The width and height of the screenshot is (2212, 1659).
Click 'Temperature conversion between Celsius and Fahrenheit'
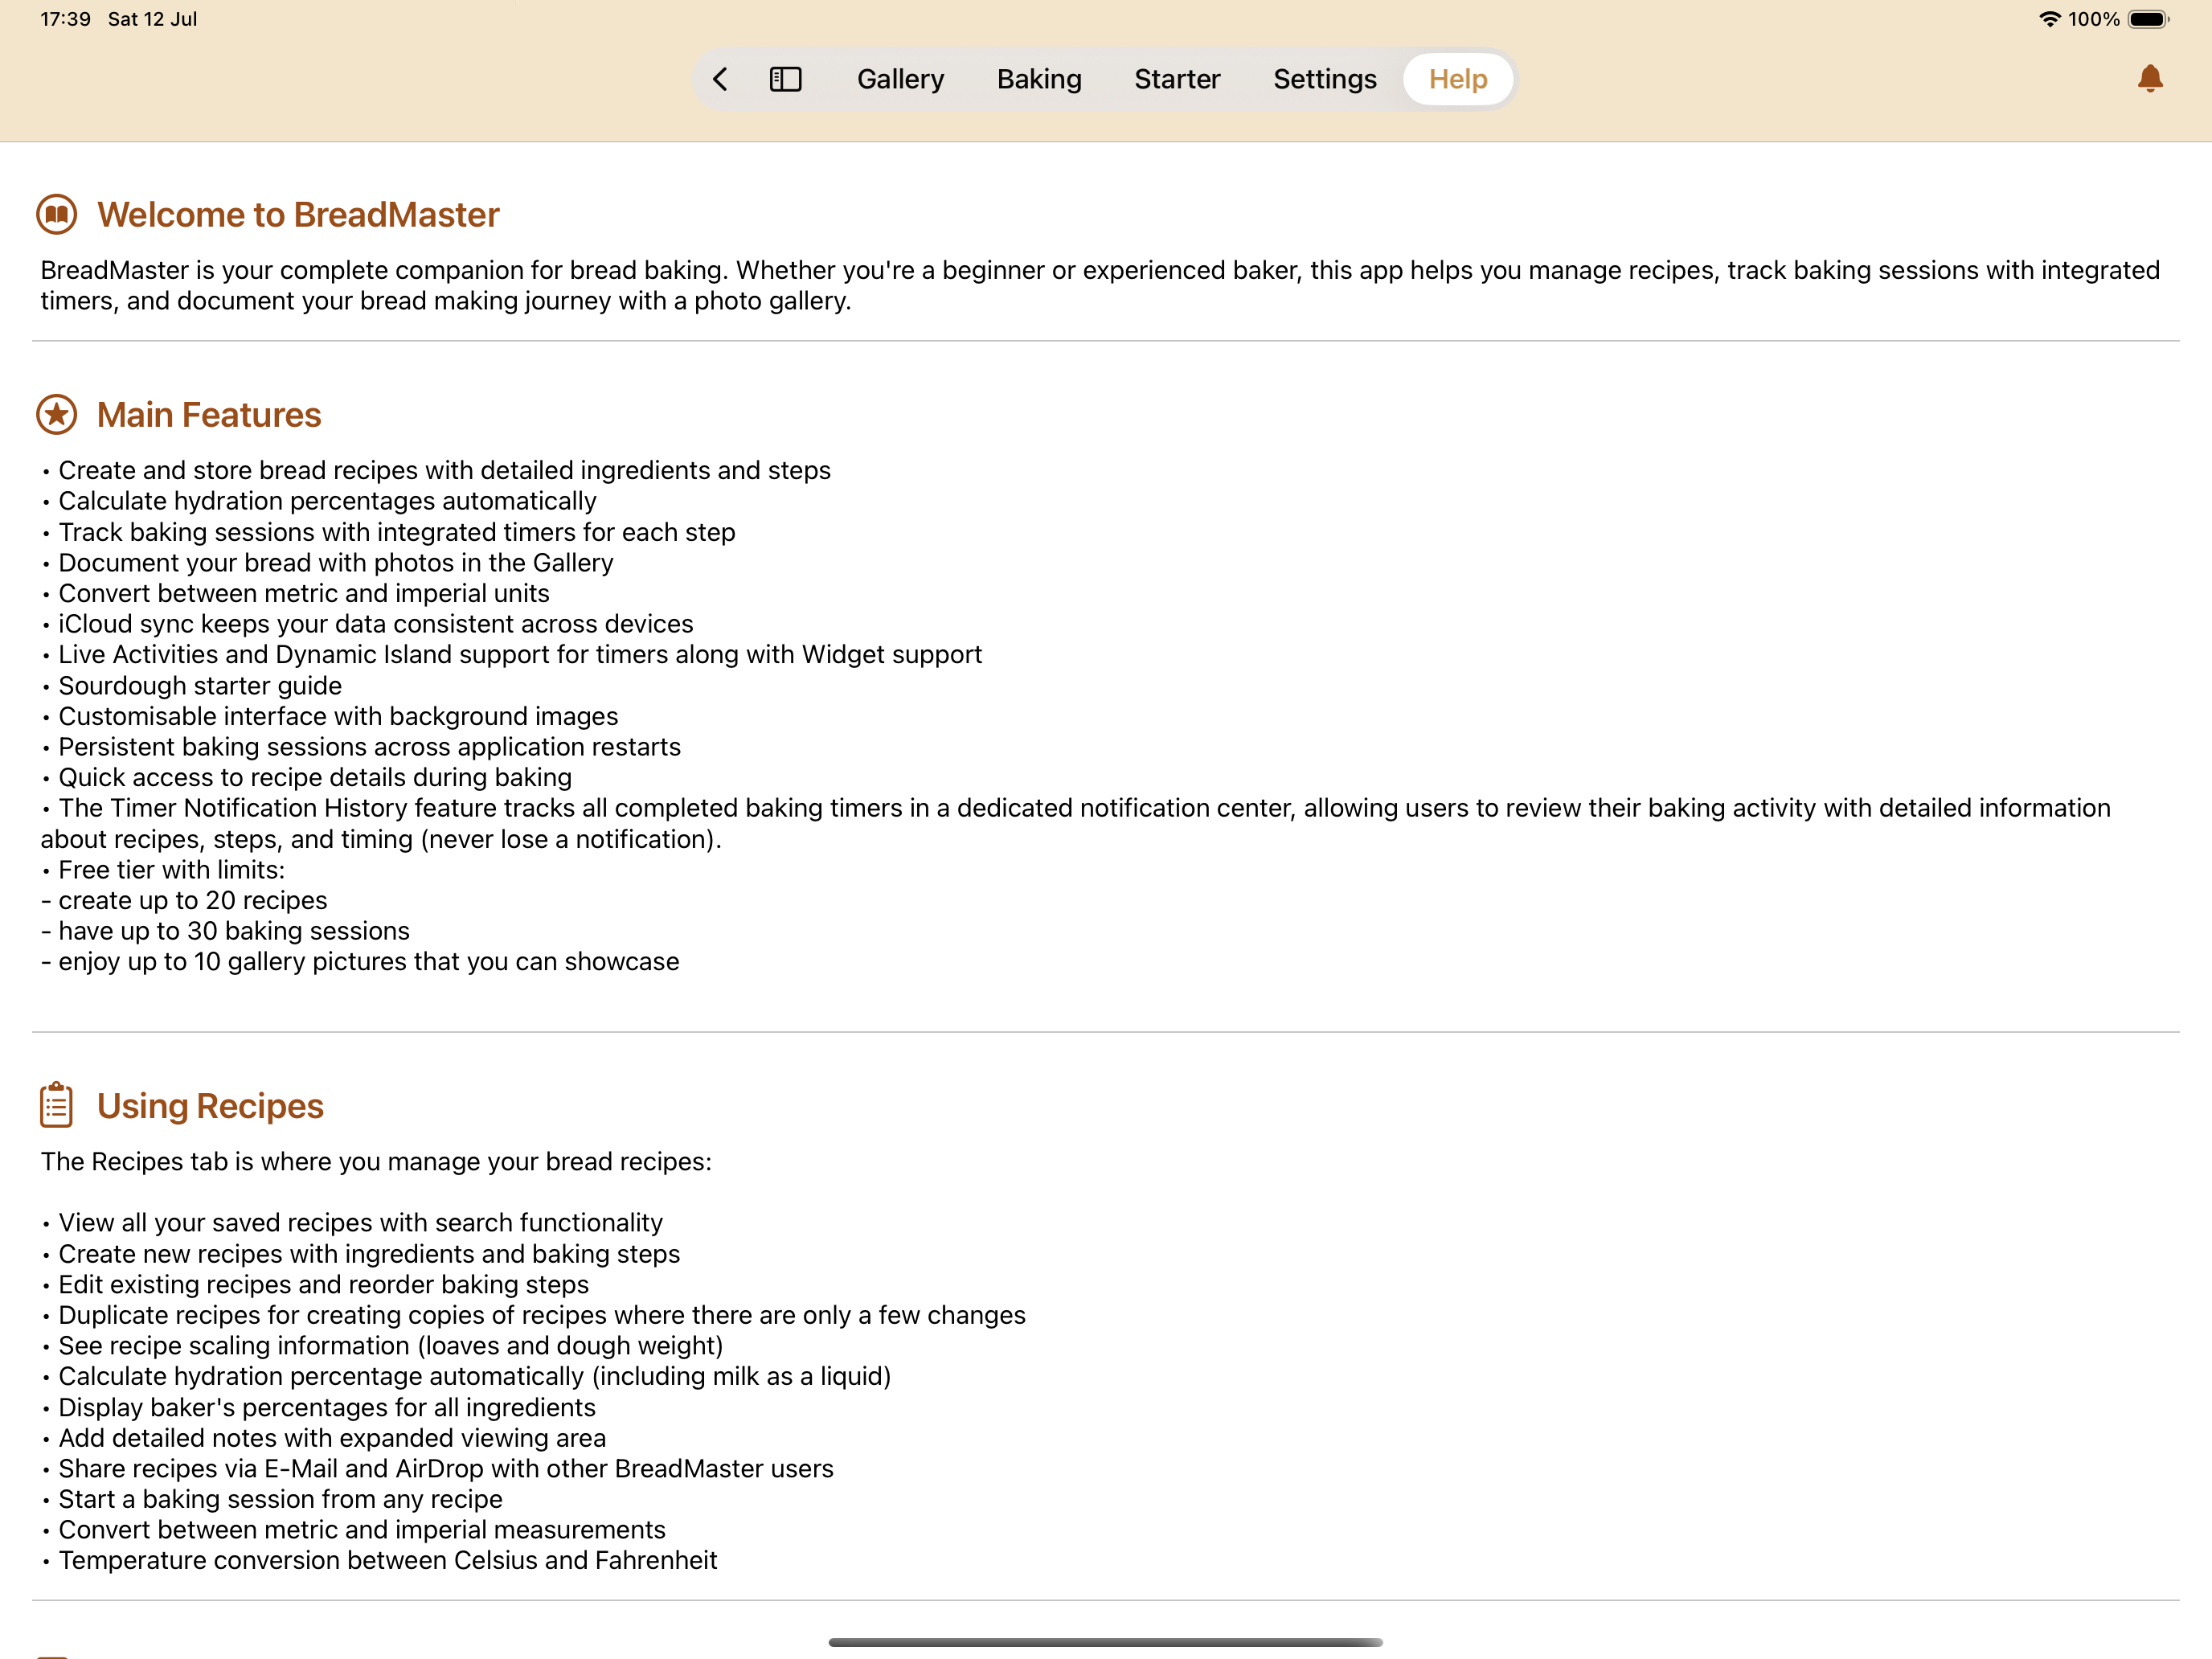[379, 1560]
